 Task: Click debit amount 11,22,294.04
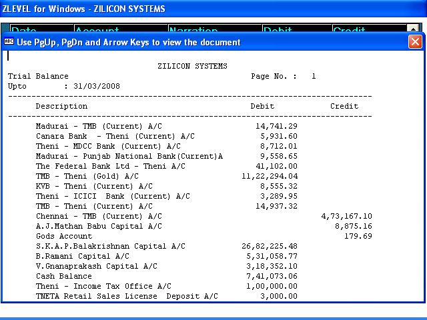[x=270, y=176]
